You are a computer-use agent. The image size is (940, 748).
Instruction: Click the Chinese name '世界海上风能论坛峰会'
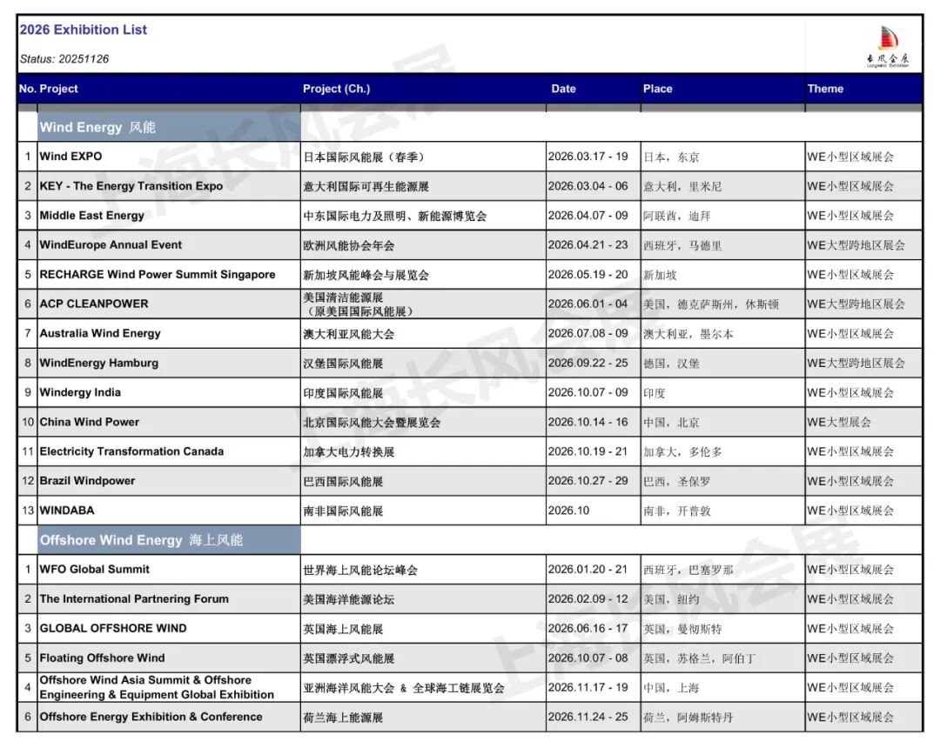pos(360,571)
